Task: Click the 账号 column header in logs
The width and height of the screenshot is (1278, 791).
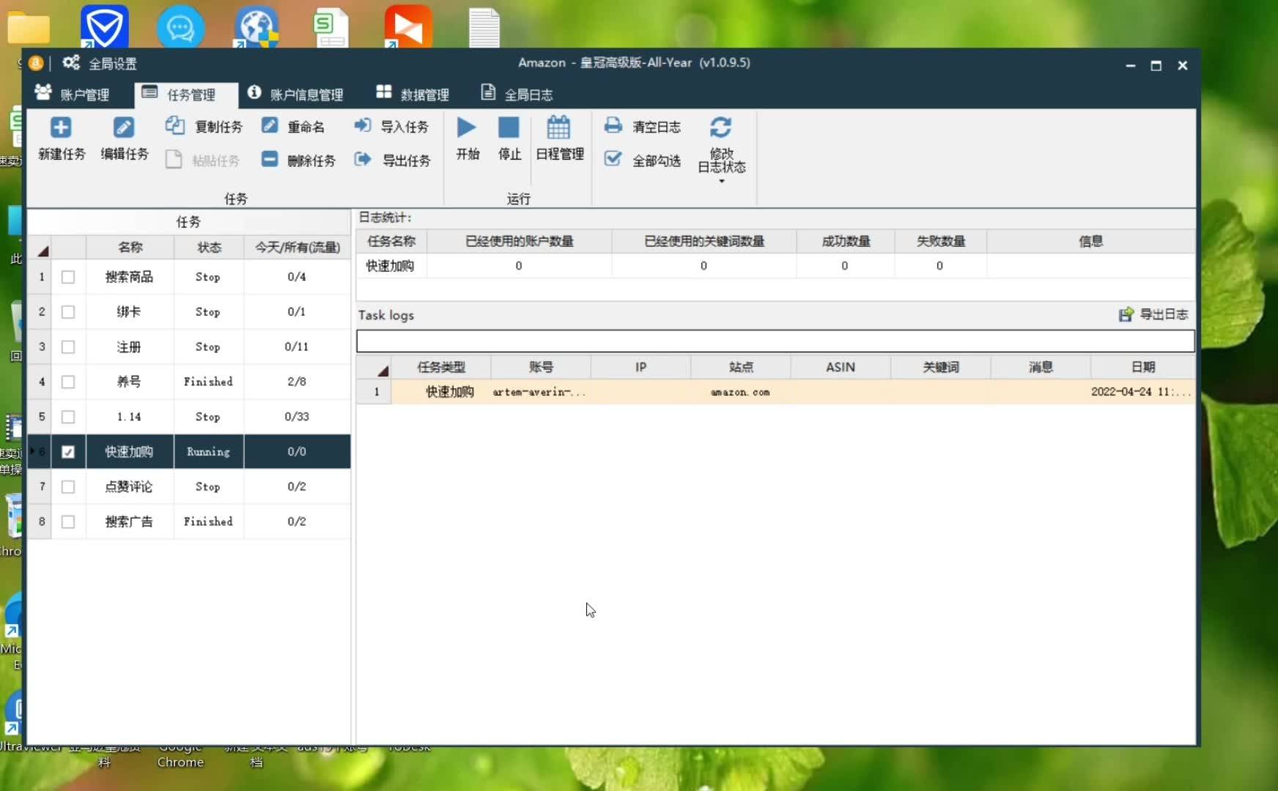Action: [x=541, y=367]
